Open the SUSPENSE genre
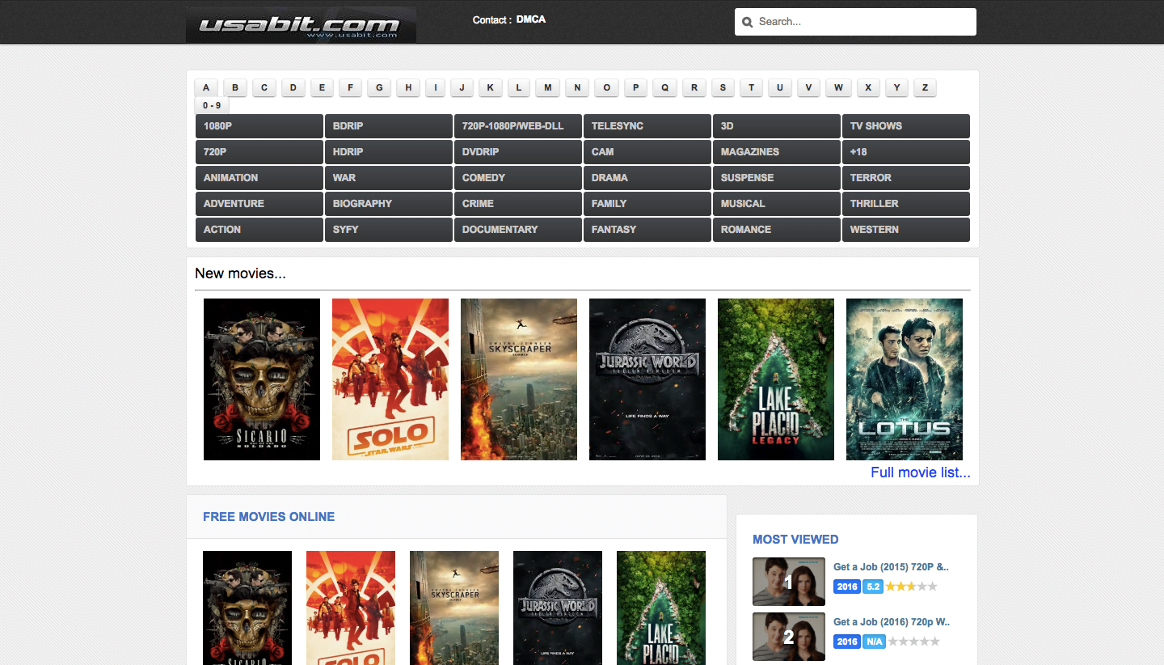 click(777, 178)
